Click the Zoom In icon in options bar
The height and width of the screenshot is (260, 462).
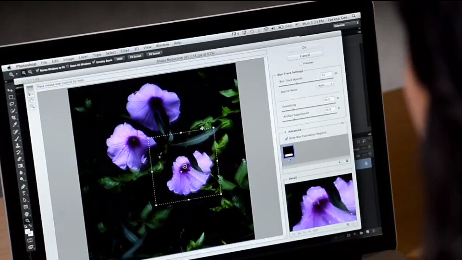24,73
